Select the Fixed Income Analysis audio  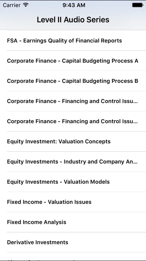pos(73,222)
